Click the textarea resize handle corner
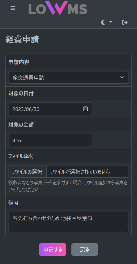The width and height of the screenshot is (137, 264). coord(128,232)
